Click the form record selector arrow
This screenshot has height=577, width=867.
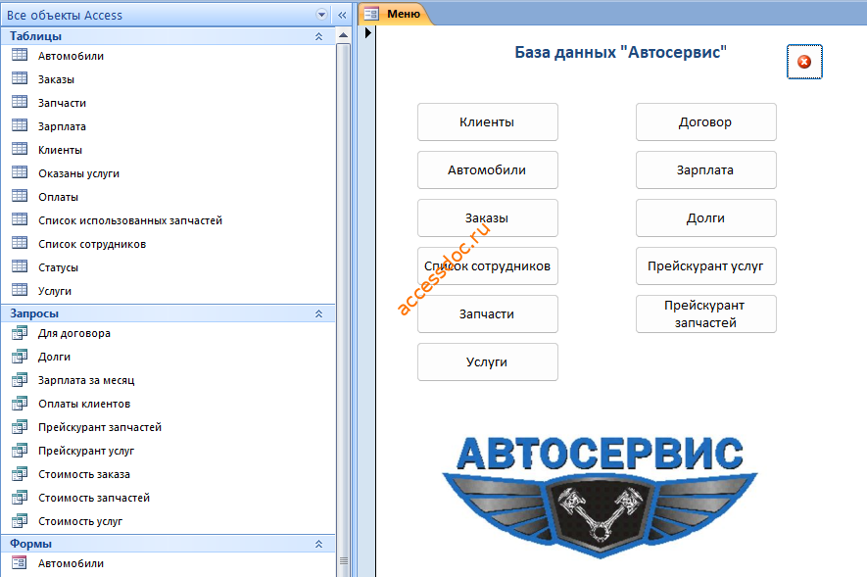[x=367, y=33]
